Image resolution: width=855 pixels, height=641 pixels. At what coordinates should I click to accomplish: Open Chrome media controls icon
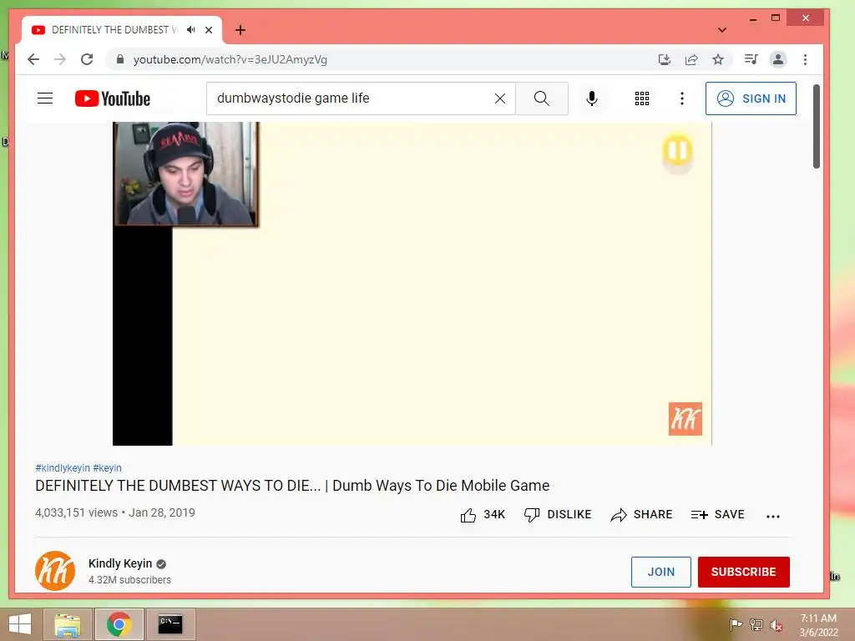751,59
